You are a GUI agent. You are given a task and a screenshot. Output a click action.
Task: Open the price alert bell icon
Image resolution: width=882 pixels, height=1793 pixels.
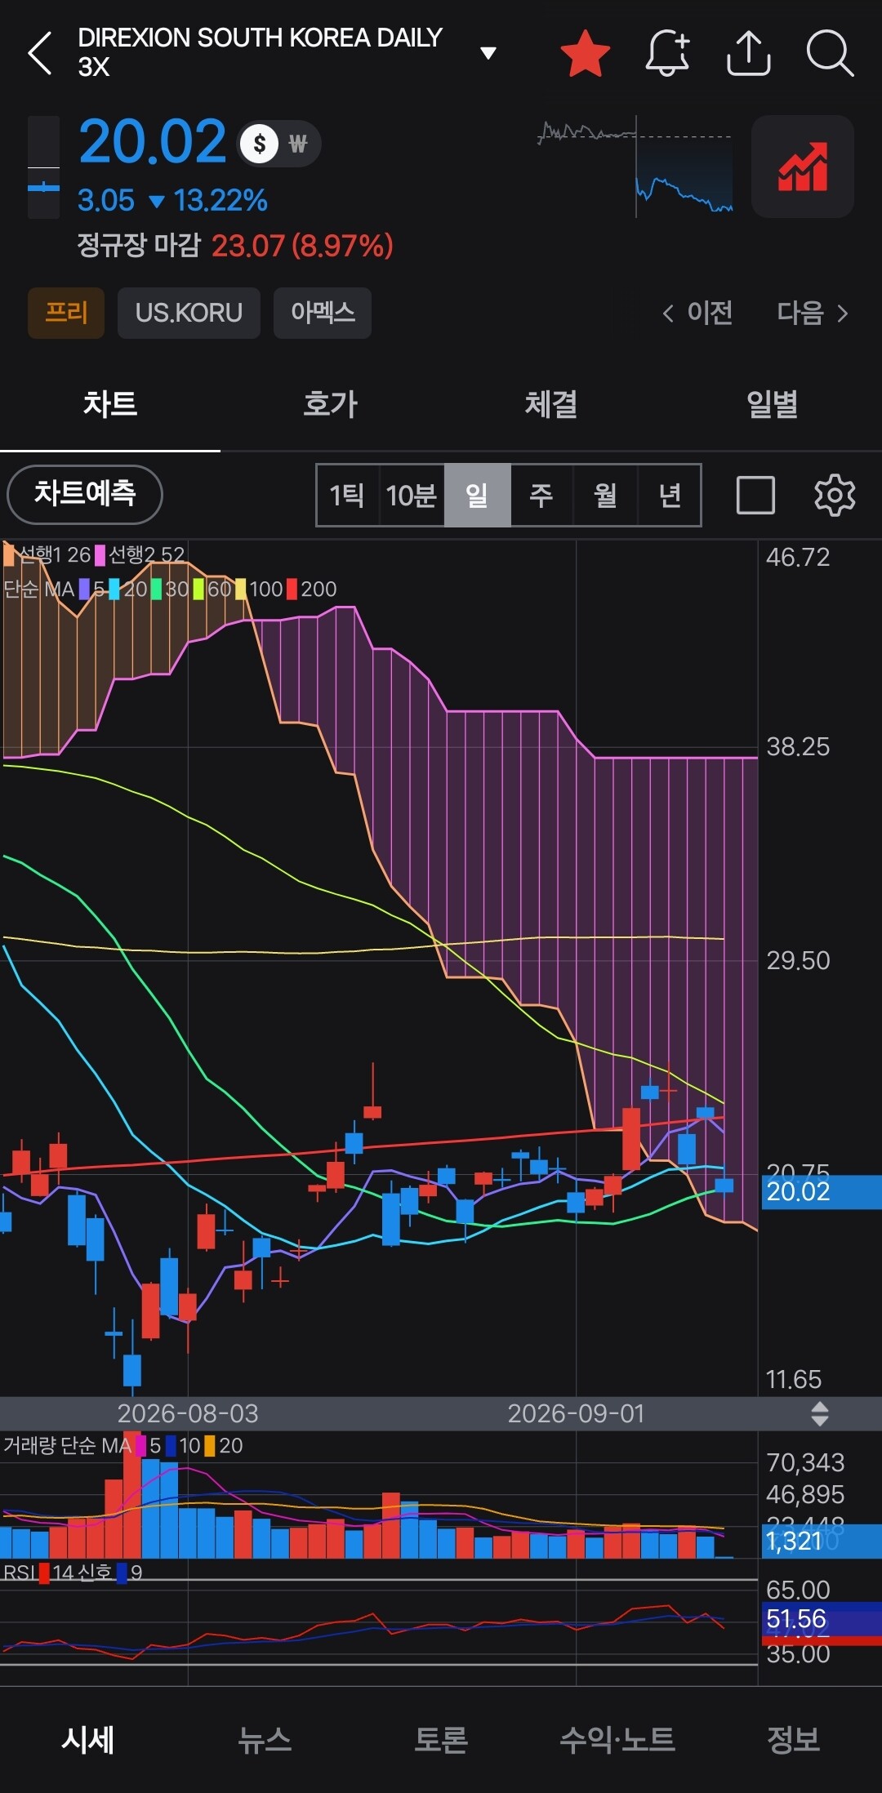pos(668,54)
